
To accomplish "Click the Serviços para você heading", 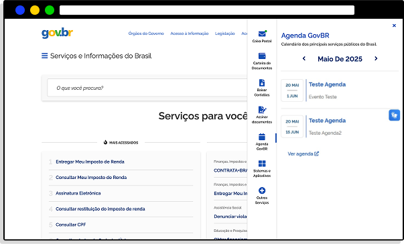I will [x=203, y=116].
